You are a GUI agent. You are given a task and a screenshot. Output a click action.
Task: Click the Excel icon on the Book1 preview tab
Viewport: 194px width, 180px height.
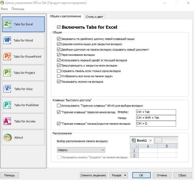(133, 140)
